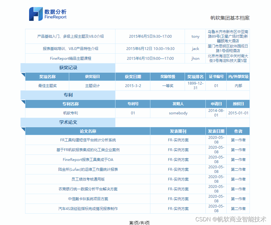Click the 专利号 column header
Viewport: 271px width, 225px height.
pos(133,104)
